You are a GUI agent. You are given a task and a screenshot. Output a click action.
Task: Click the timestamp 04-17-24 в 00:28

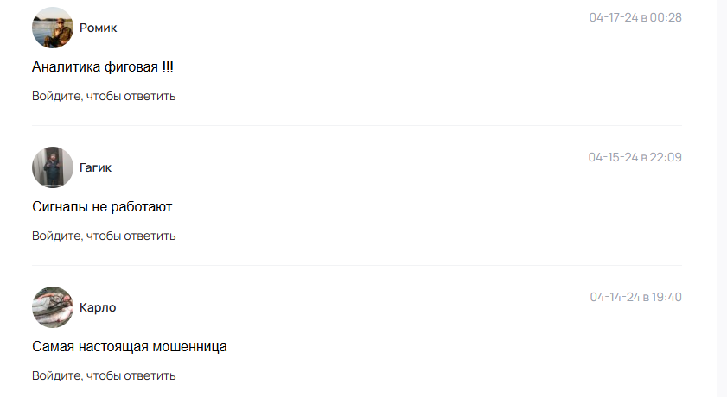(x=635, y=17)
